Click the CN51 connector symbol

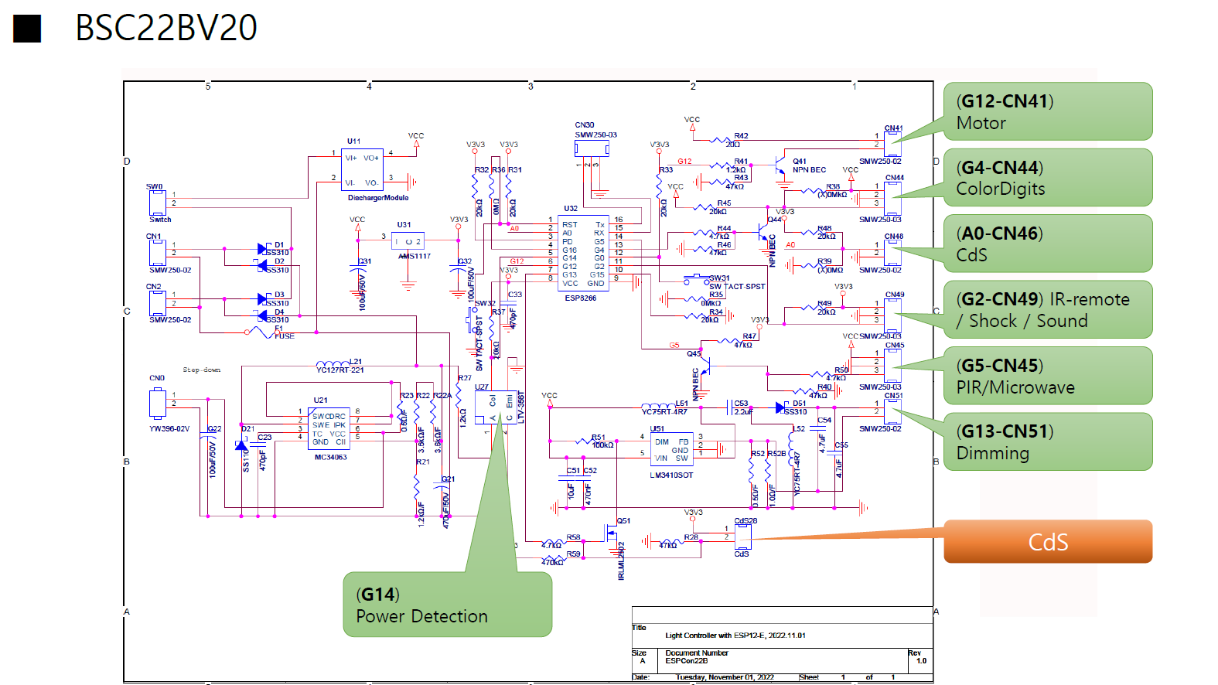point(892,411)
